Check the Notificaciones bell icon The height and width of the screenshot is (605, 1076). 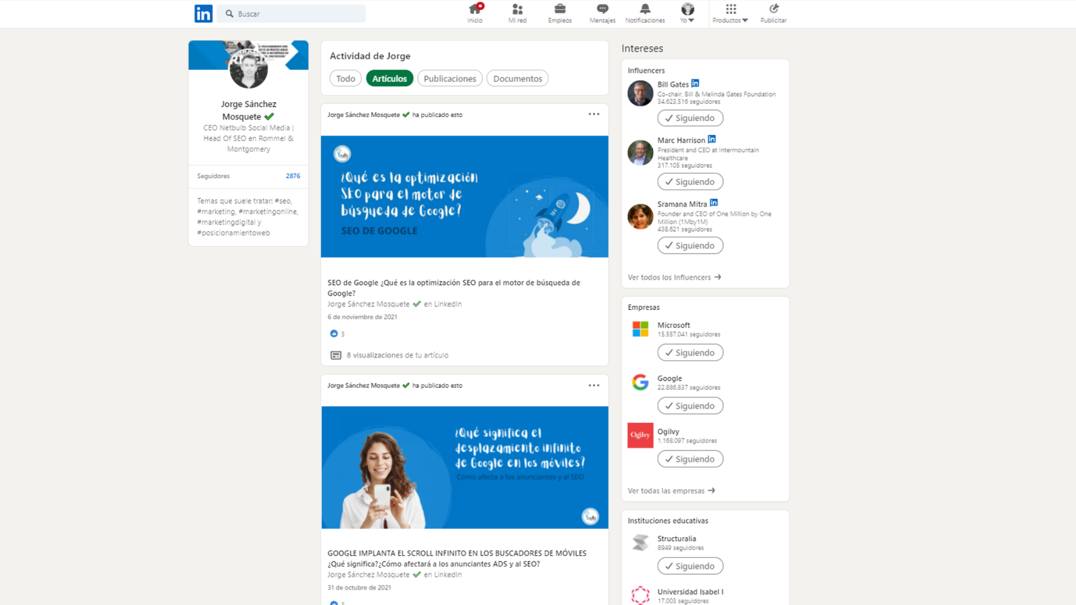click(645, 9)
